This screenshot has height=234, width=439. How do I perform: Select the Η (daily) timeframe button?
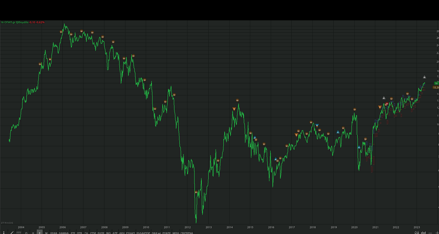[33, 233]
